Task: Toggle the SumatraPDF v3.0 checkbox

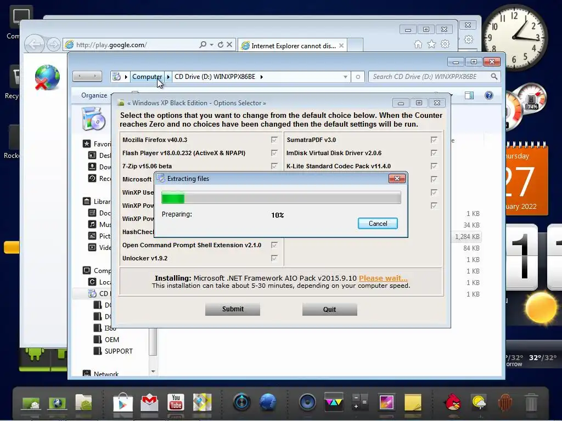Action: click(434, 140)
